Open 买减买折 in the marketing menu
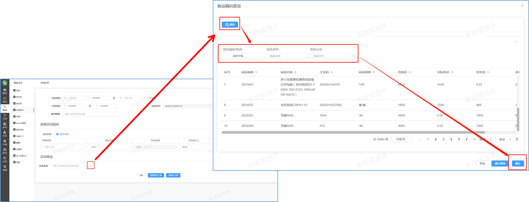The height and width of the screenshot is (202, 529). (x=20, y=110)
